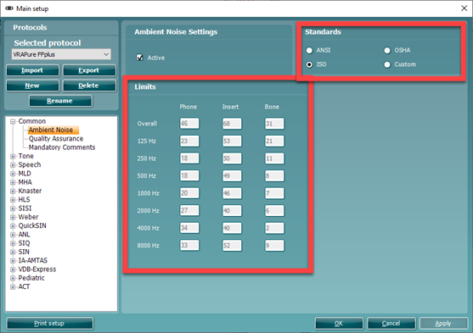The width and height of the screenshot is (473, 333).
Task: Click the Main setup title icon
Action: 9,8
